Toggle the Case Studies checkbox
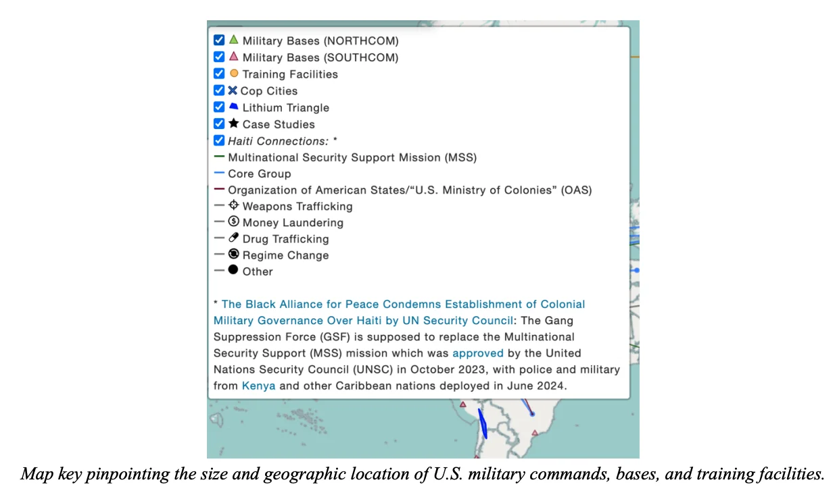Image resolution: width=837 pixels, height=497 pixels. click(219, 124)
